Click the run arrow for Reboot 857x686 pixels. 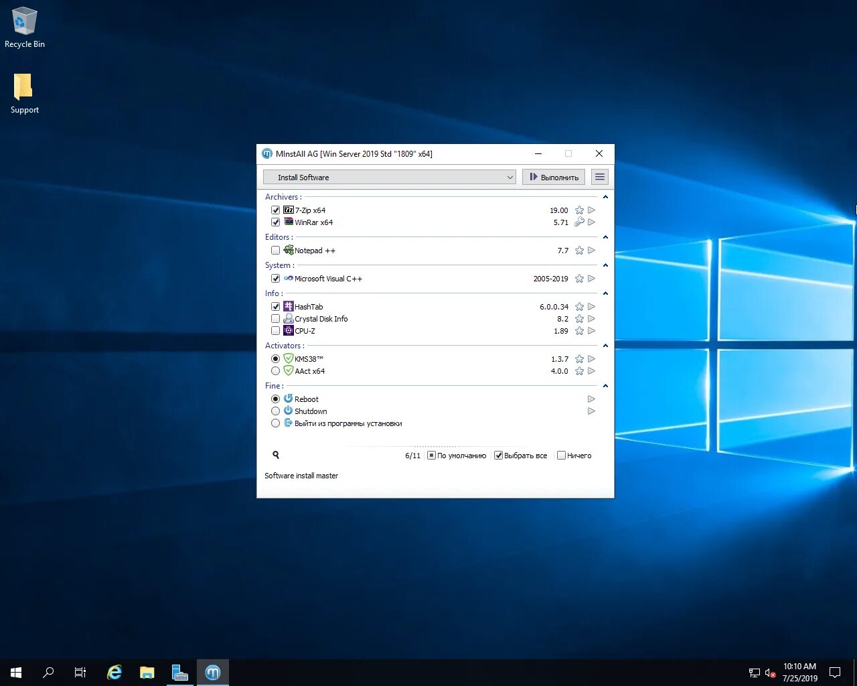point(591,399)
